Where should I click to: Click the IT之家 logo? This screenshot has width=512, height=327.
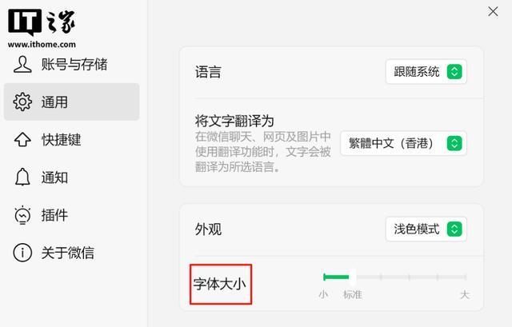click(x=42, y=22)
